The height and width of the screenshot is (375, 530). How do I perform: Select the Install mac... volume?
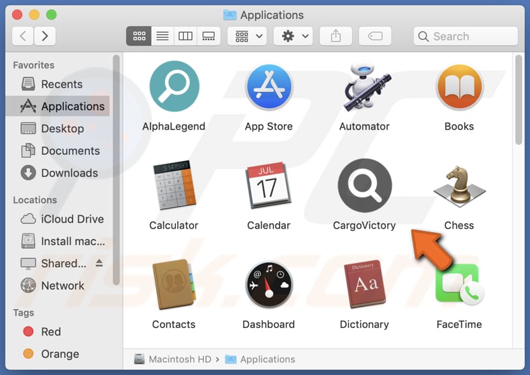(x=58, y=242)
